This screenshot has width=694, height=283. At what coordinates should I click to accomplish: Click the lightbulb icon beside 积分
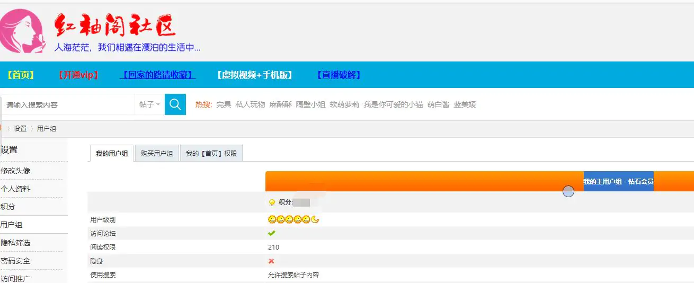pyautogui.click(x=272, y=202)
